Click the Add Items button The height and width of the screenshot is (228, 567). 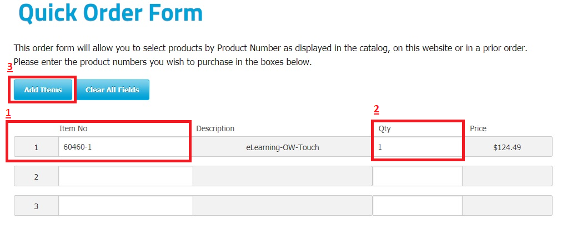coord(43,90)
